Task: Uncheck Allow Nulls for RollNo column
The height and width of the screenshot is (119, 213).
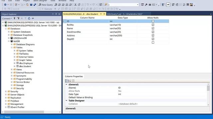Action: click(x=153, y=25)
